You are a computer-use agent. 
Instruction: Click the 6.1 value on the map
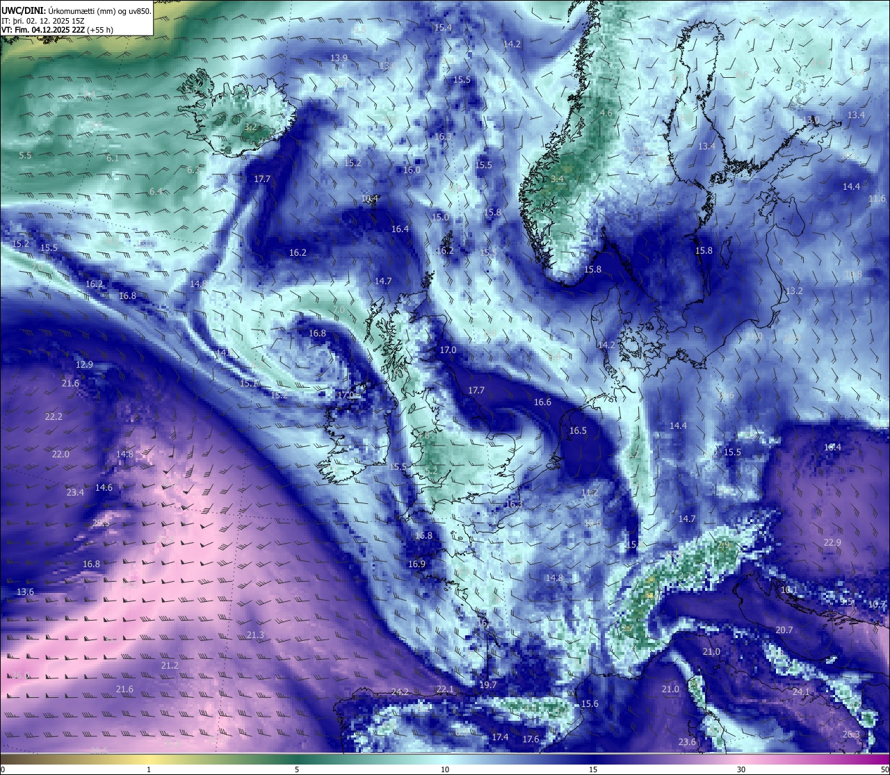click(113, 158)
